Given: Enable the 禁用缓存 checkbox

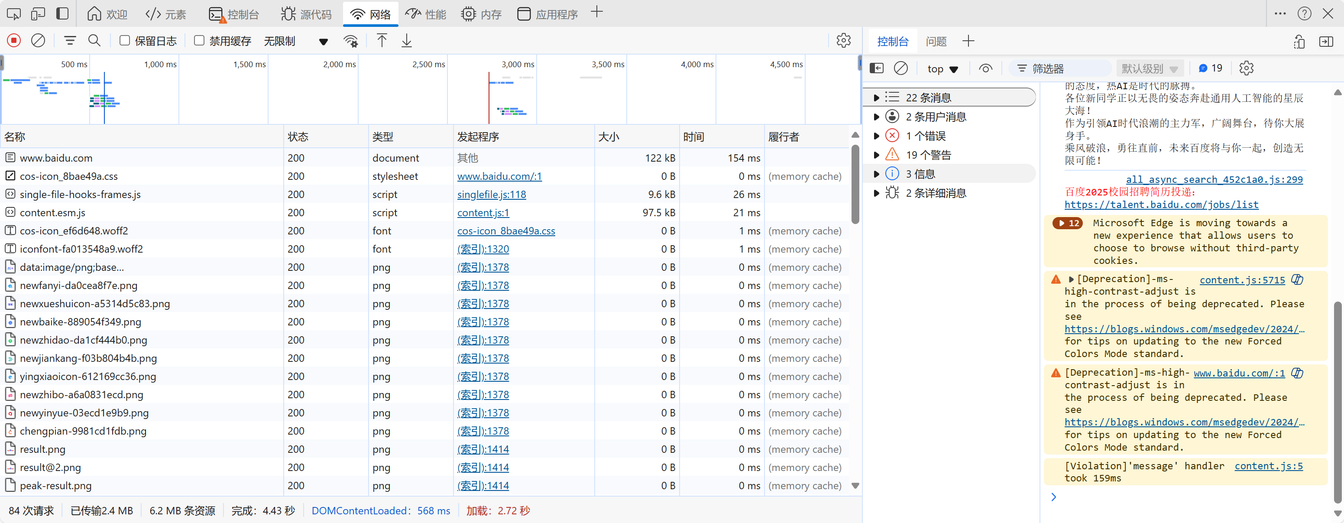Looking at the screenshot, I should (x=199, y=40).
